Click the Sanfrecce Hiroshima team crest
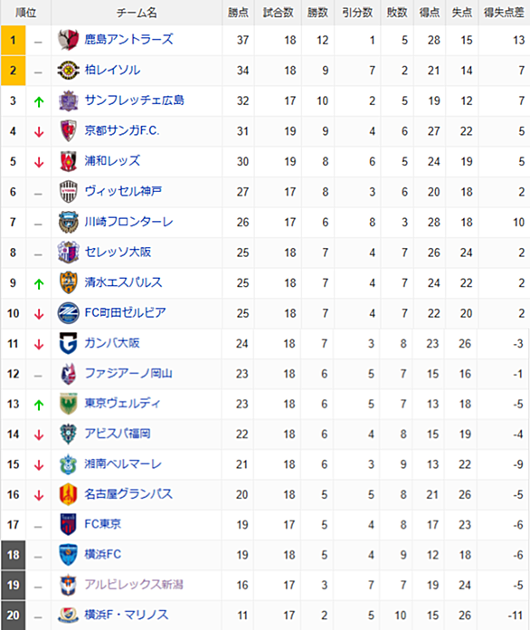This screenshot has width=530, height=630. click(68, 100)
